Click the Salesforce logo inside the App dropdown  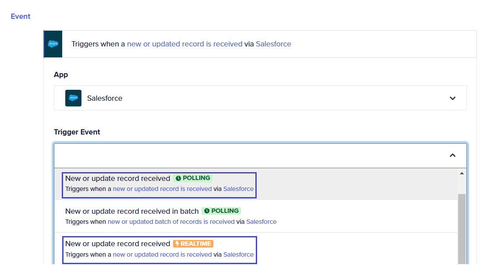73,98
